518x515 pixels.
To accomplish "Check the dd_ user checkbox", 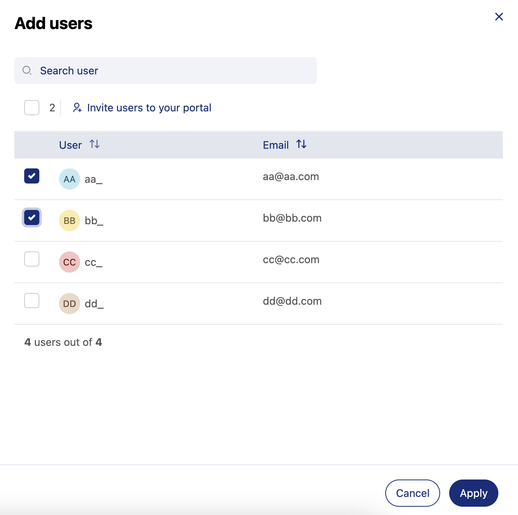I will [x=32, y=301].
